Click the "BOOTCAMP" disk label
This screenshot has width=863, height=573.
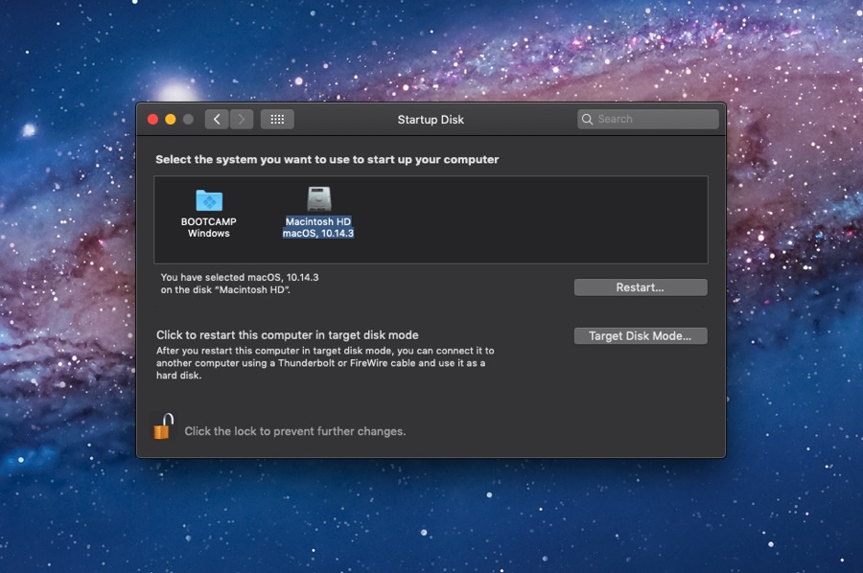click(x=209, y=221)
